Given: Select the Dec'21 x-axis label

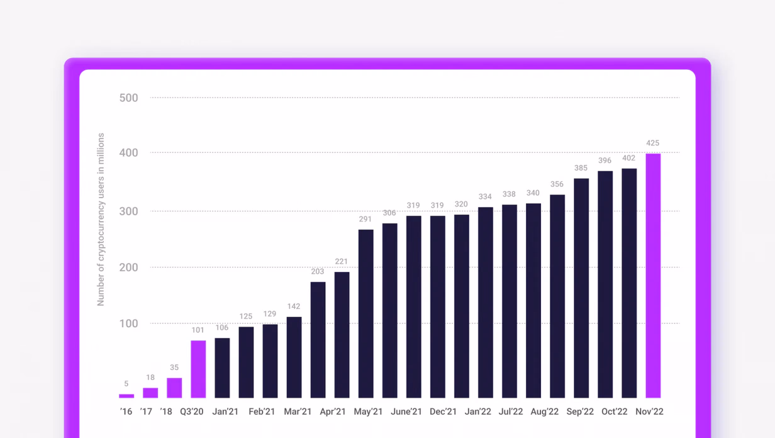Looking at the screenshot, I should (x=443, y=412).
